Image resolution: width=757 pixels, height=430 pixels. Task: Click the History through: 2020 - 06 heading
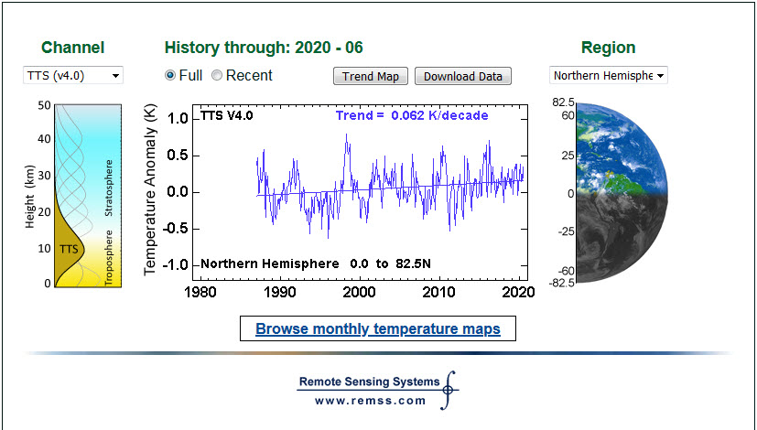[x=264, y=48]
